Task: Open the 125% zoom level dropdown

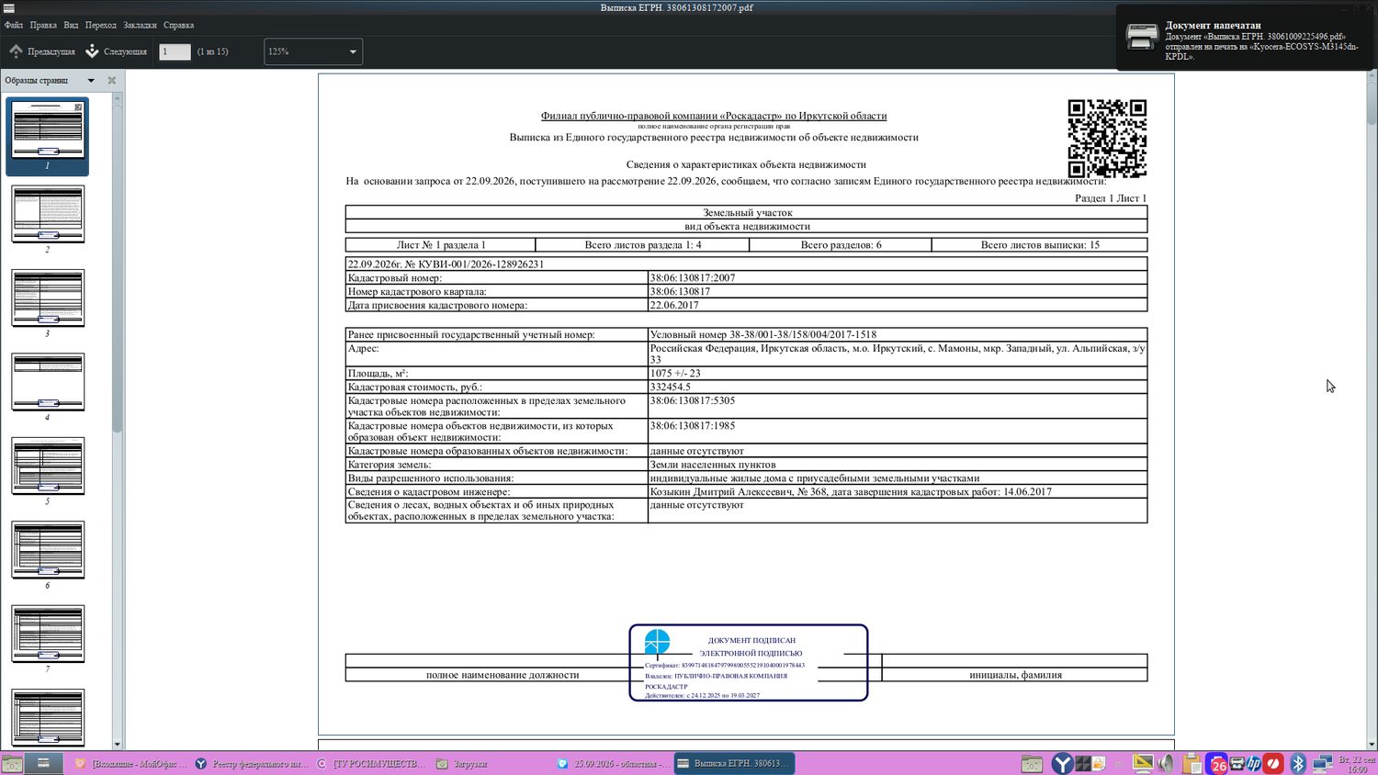Action: (313, 51)
